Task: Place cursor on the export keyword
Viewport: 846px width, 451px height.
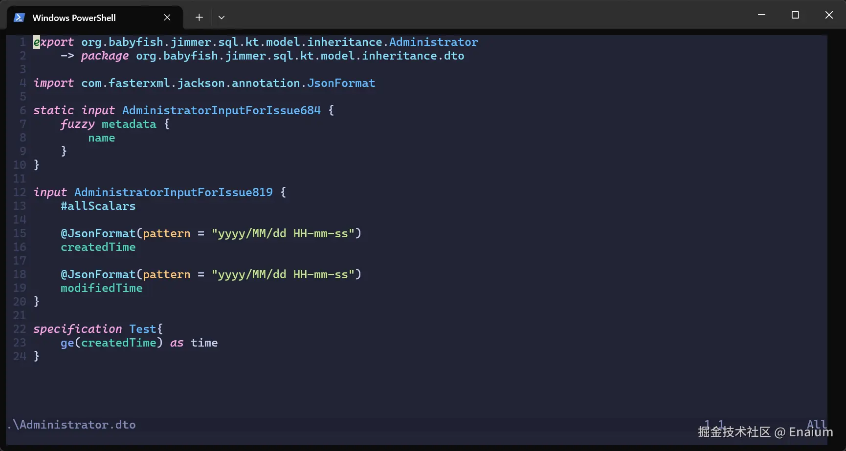Action: click(x=53, y=42)
